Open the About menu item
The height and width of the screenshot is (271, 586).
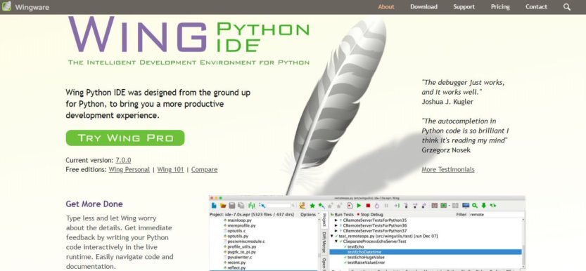(386, 7)
